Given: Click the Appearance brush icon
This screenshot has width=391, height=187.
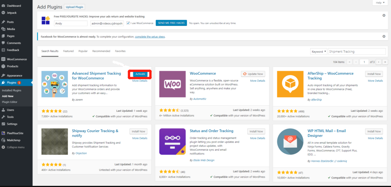Looking at the screenshot, I should [x=3, y=76].
